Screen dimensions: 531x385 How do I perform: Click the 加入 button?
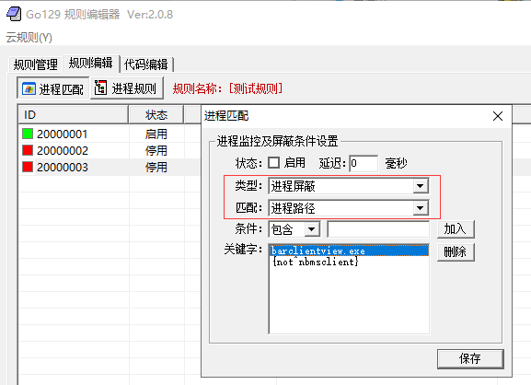click(456, 229)
